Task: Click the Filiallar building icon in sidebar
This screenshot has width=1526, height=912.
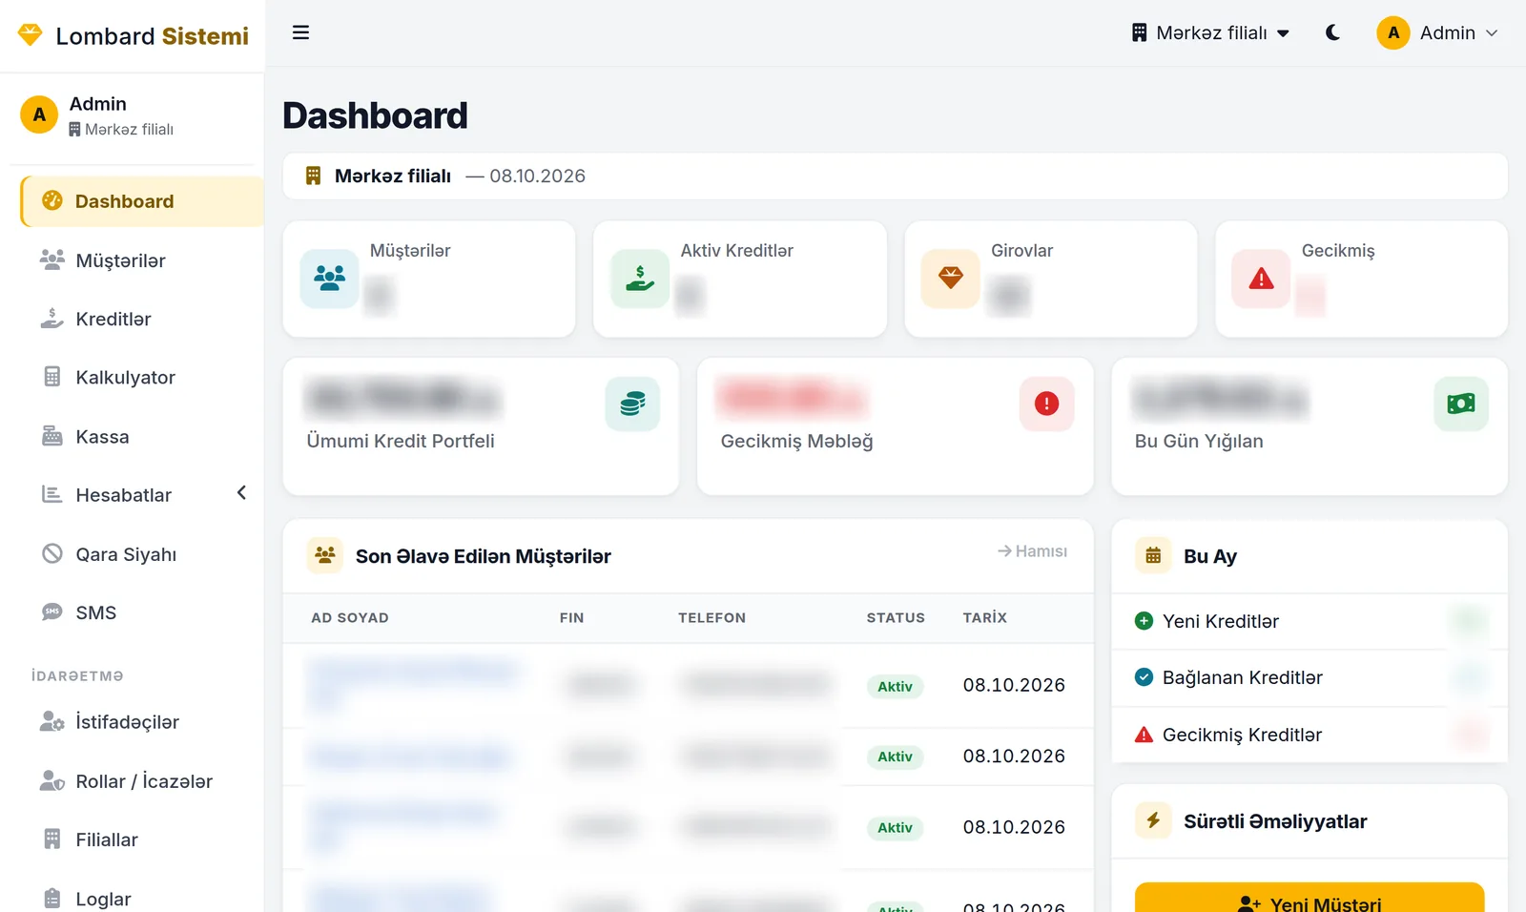Action: coord(52,839)
